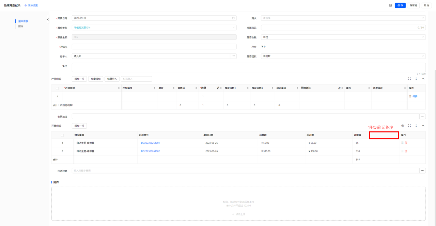This screenshot has width=436, height=226.
Task: Switch to 基本信息 in the sidebar
Action: click(23, 21)
